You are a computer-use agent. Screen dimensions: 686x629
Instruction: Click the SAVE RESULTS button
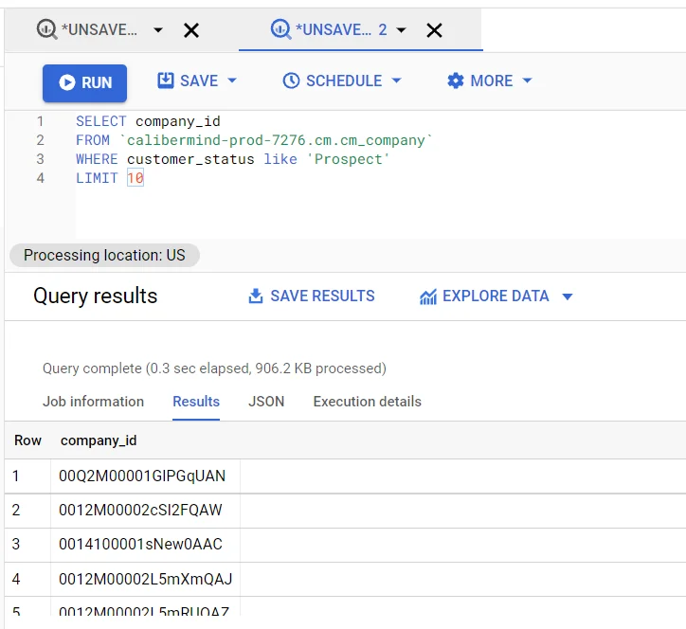coord(312,297)
